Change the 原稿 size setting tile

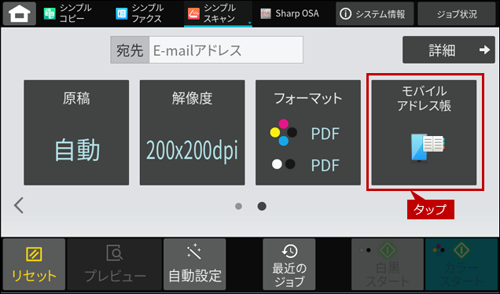[76, 132]
